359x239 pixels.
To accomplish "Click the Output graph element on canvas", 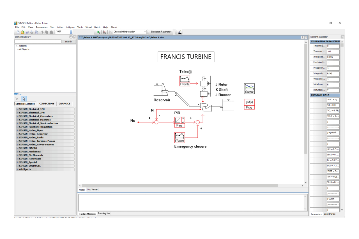I will click(249, 89).
